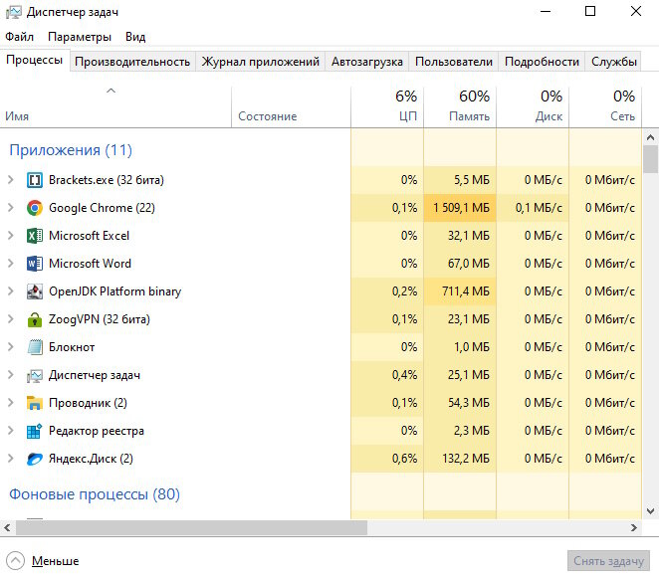Click the horizontal scrollbar right arrow
Screen dimensions: 659x580
pos(634,528)
